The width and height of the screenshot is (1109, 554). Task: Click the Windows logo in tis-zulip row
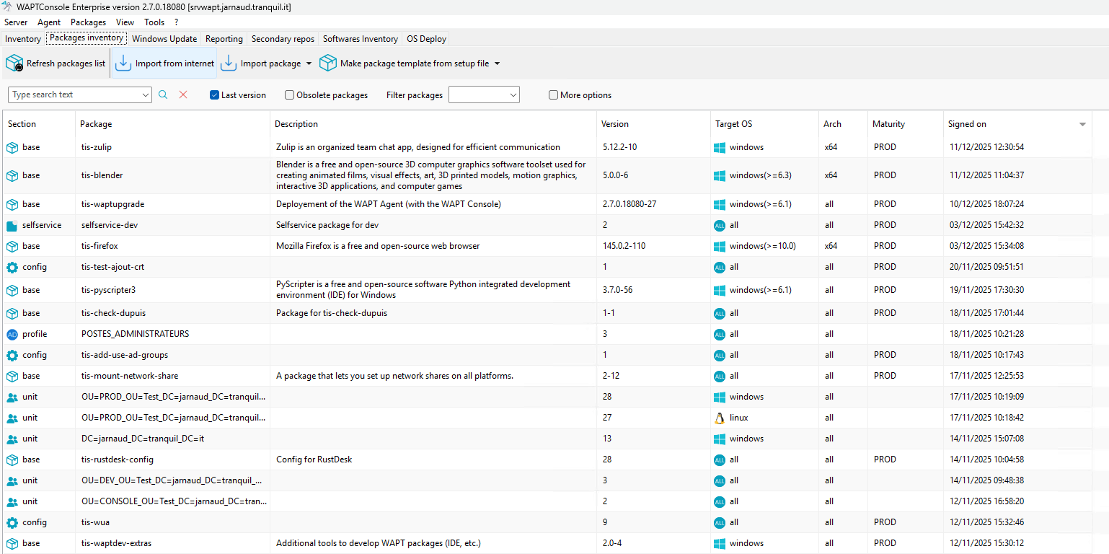pyautogui.click(x=720, y=147)
